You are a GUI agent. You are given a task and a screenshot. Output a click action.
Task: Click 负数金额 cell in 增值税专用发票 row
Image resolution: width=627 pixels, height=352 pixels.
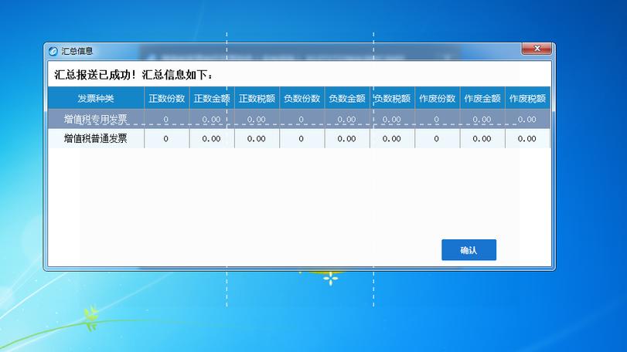pos(347,119)
